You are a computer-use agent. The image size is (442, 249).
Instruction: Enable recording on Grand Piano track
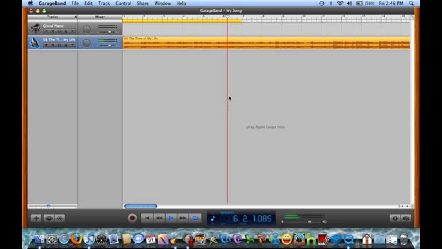tap(46, 31)
